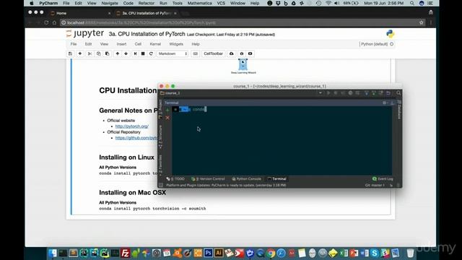Viewport: 462px width, 260px height.
Task: Cut selected cells with the scissors icon
Action: pos(90,53)
